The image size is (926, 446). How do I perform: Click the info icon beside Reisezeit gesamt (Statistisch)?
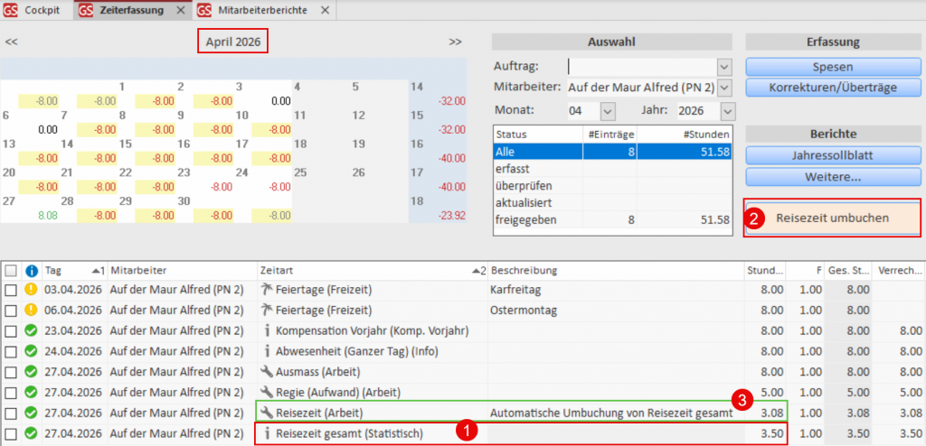tap(266, 433)
